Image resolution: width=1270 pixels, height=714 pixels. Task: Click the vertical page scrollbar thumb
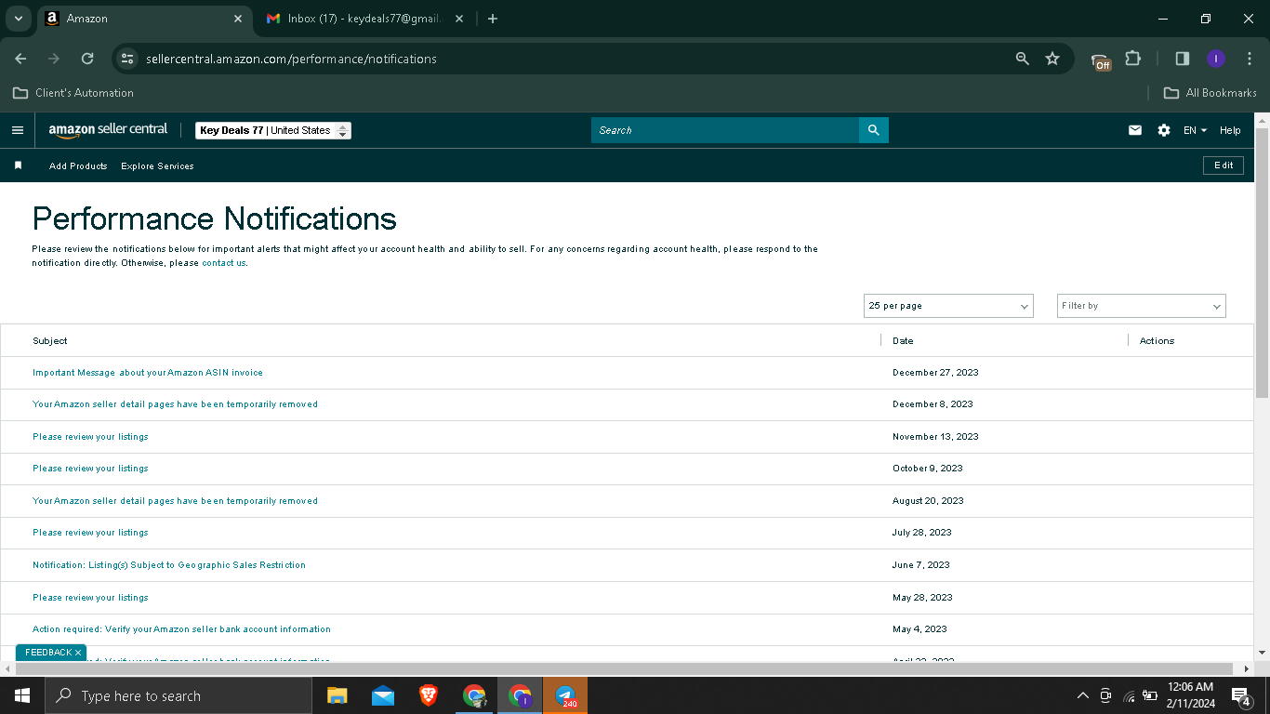coord(1262,262)
